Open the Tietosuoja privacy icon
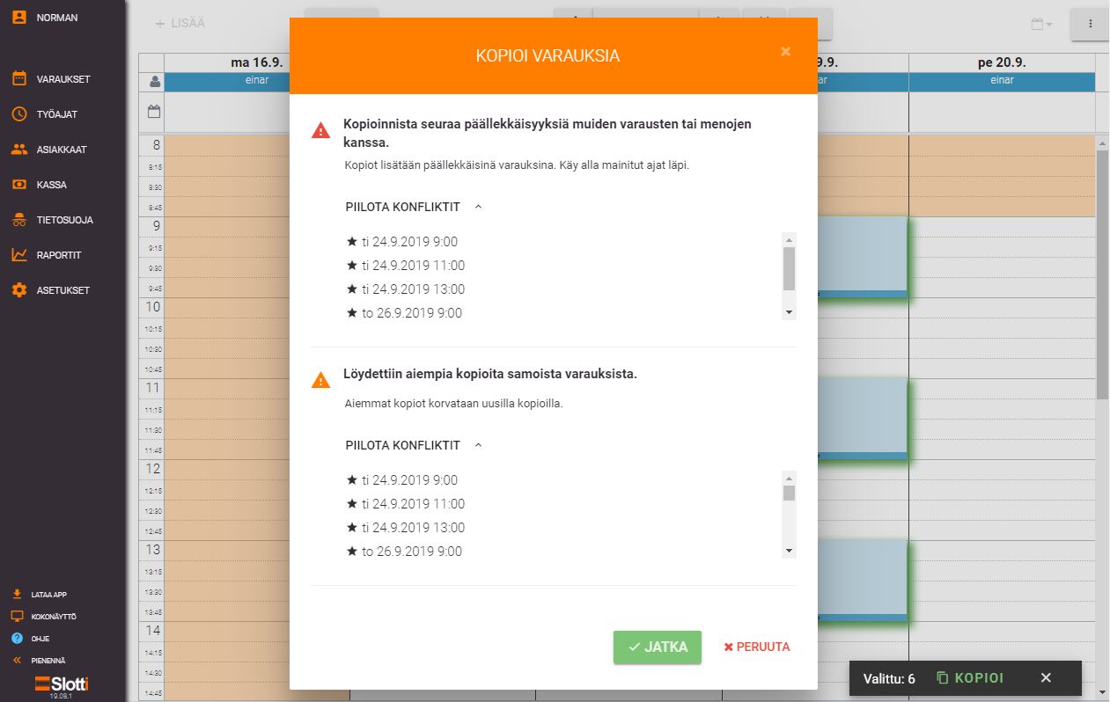Viewport: 1110px width, 702px height. pos(18,220)
